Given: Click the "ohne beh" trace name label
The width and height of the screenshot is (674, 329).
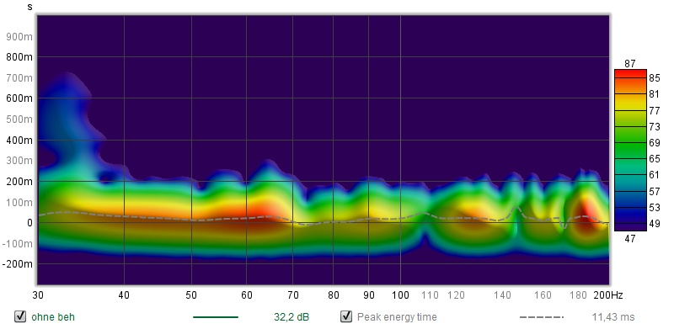Looking at the screenshot, I should point(53,317).
